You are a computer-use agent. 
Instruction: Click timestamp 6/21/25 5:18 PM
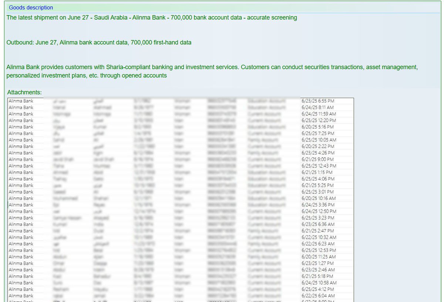point(318,276)
